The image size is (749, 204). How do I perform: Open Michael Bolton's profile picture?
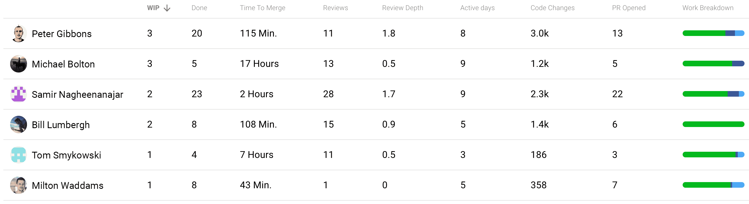[x=19, y=64]
